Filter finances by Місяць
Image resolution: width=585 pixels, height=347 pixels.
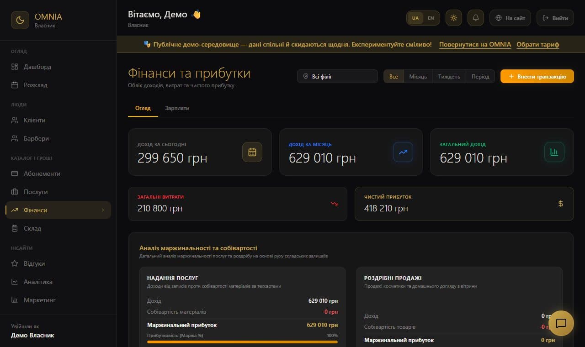tap(418, 77)
